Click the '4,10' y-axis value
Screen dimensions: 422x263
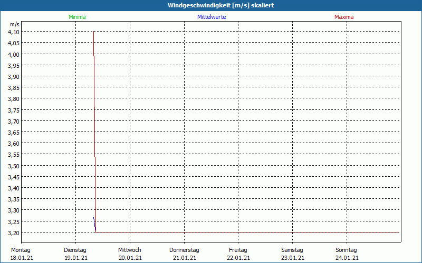[14, 32]
